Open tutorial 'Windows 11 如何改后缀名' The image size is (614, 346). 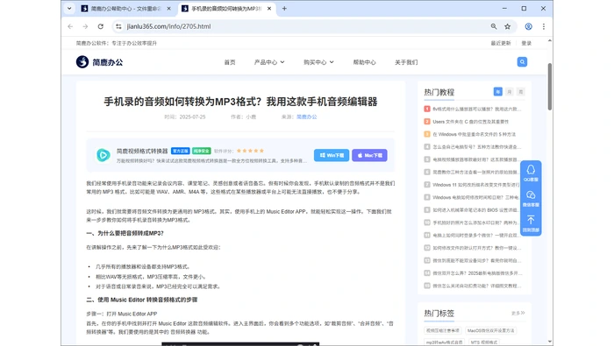click(476, 185)
